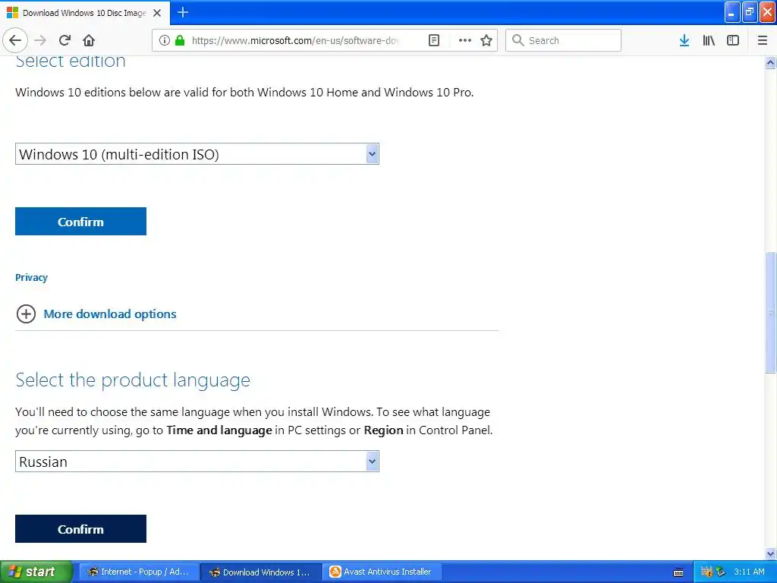777x583 pixels.
Task: Open the Firefox home page
Action: pos(89,40)
